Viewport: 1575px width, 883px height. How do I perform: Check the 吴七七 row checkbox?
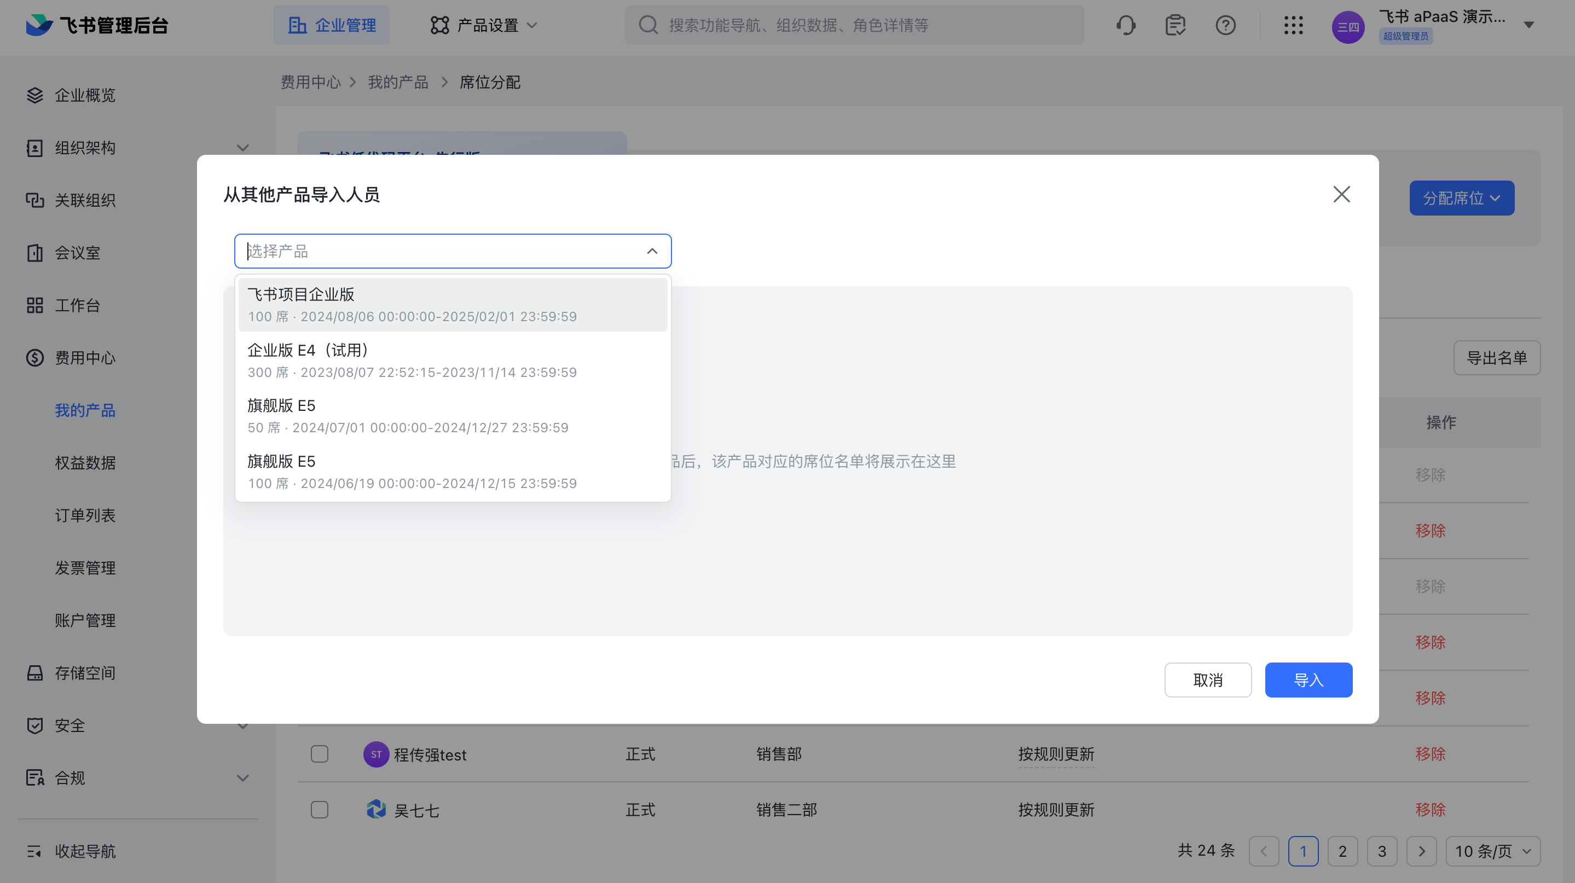(x=319, y=810)
